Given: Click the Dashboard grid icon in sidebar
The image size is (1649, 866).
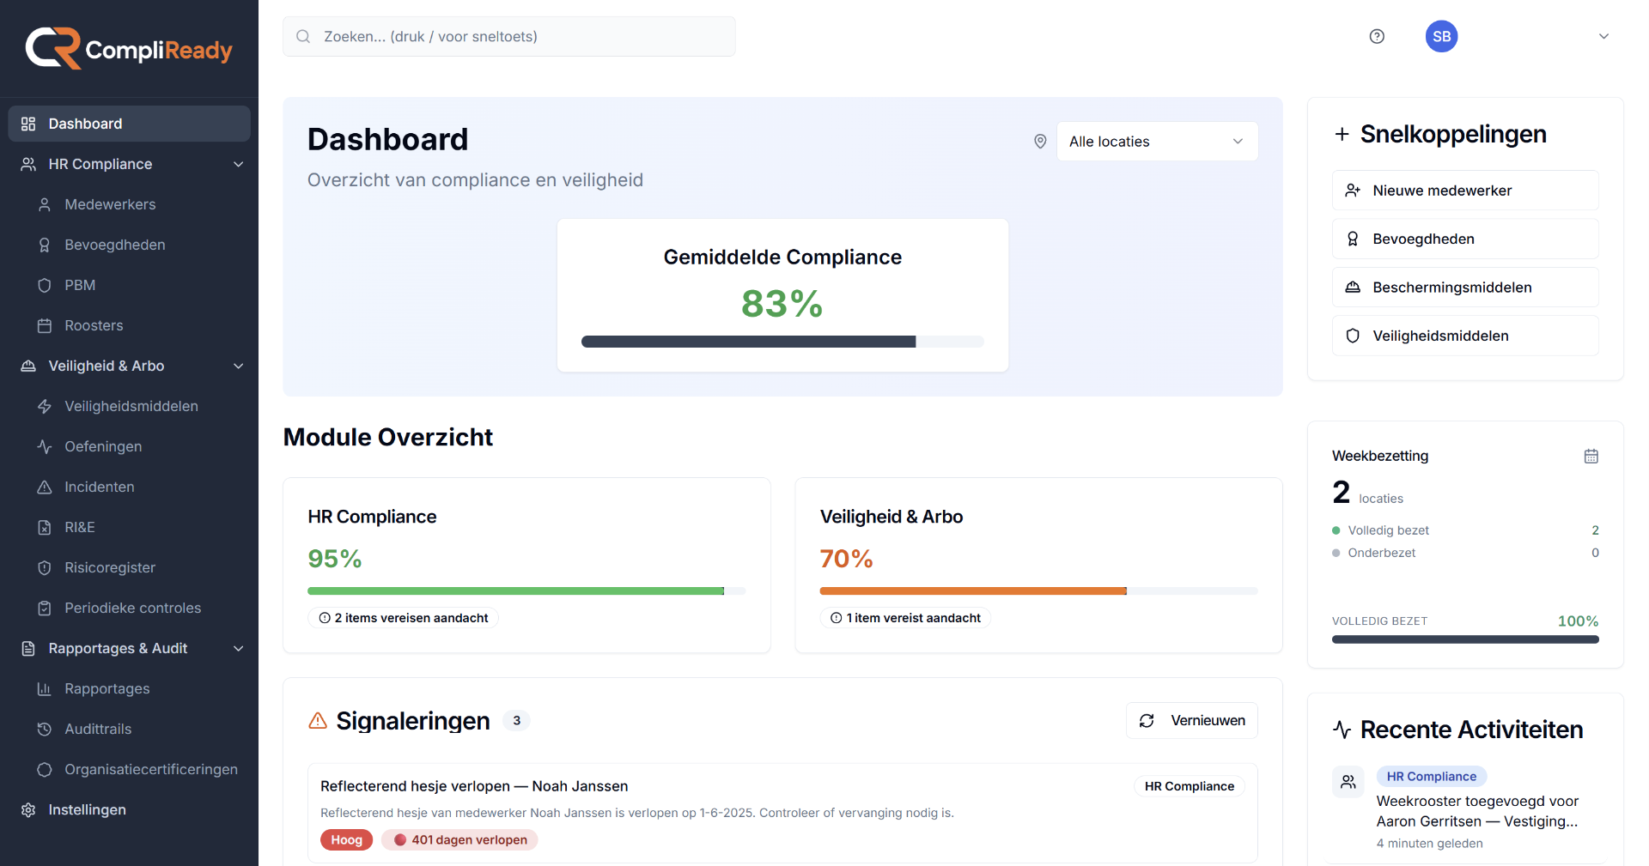Looking at the screenshot, I should pos(28,124).
